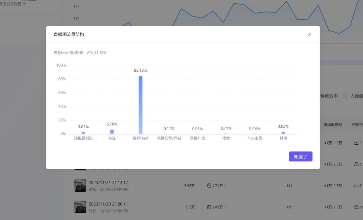The width and height of the screenshot is (363, 220).
Task: Close the 直播间流量结构 dialog
Action: (310, 34)
